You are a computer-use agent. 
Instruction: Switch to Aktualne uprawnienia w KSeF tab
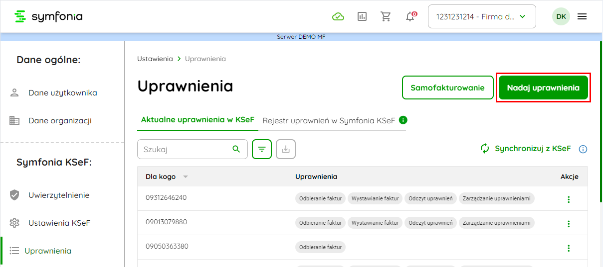coord(198,120)
